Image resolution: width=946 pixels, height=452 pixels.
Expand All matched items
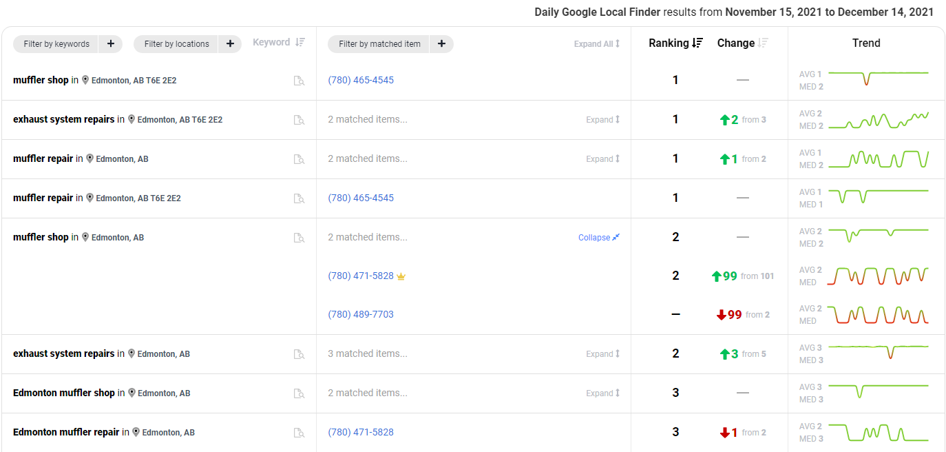click(x=597, y=44)
